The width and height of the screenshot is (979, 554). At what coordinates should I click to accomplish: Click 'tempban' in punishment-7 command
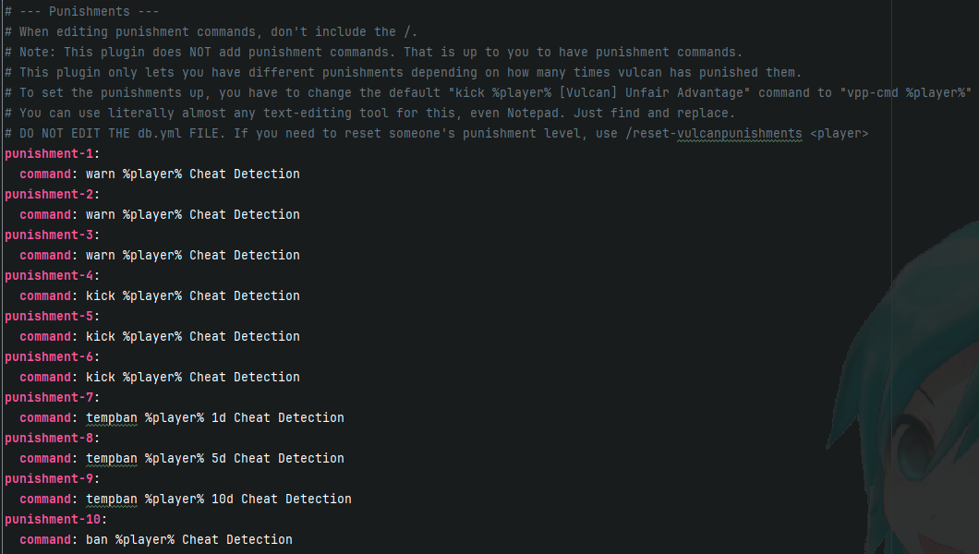click(112, 417)
